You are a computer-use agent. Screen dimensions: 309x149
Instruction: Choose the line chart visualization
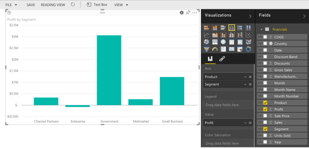[206, 35]
